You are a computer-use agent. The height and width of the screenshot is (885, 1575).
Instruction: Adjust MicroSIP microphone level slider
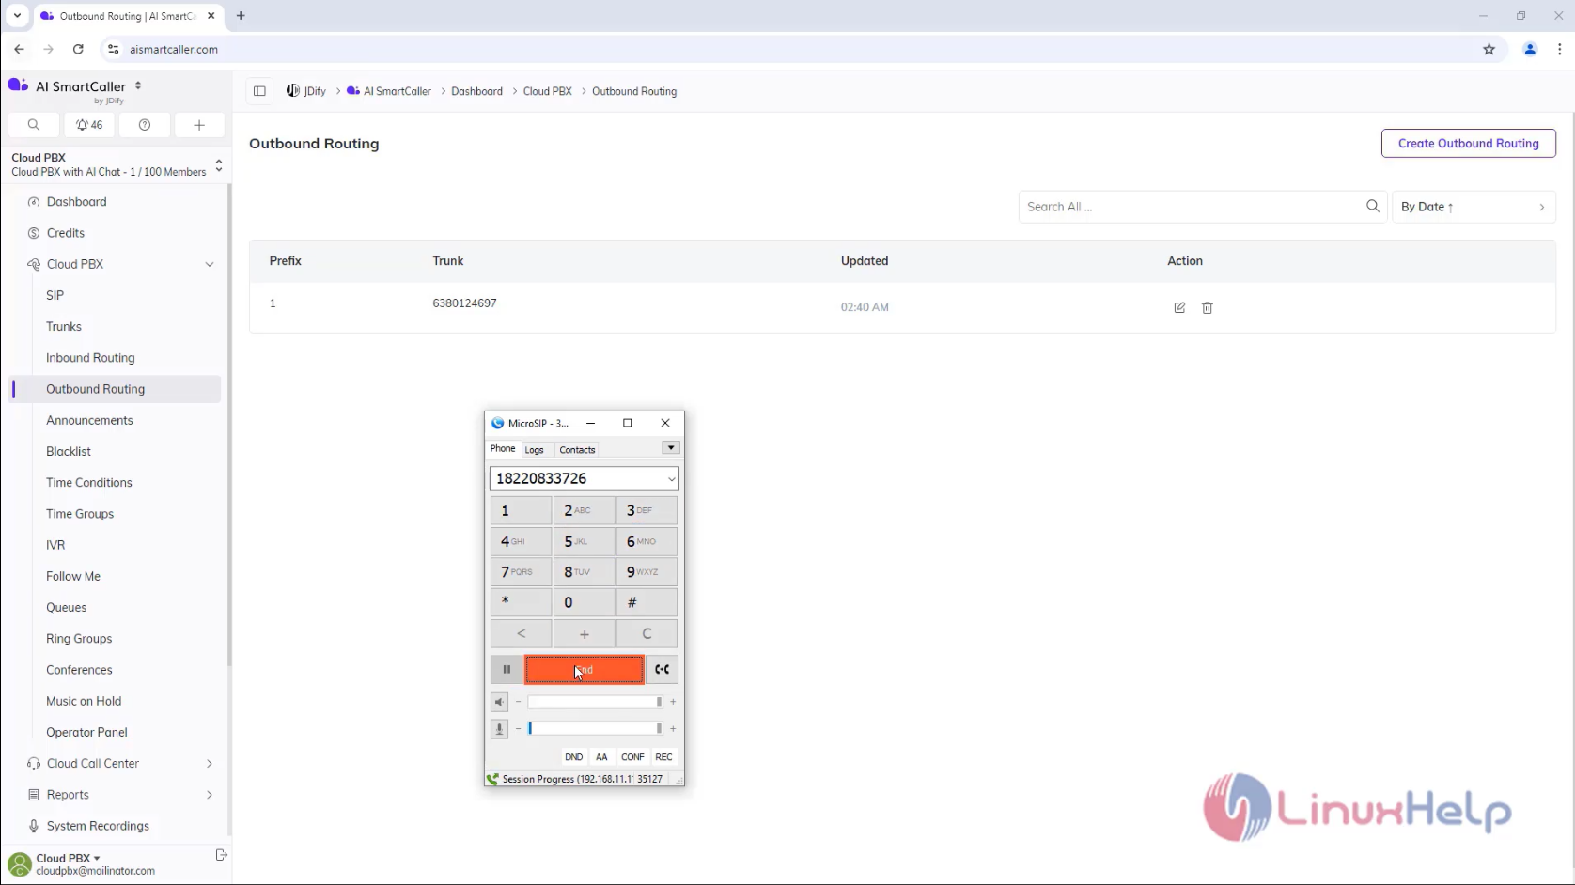point(595,728)
